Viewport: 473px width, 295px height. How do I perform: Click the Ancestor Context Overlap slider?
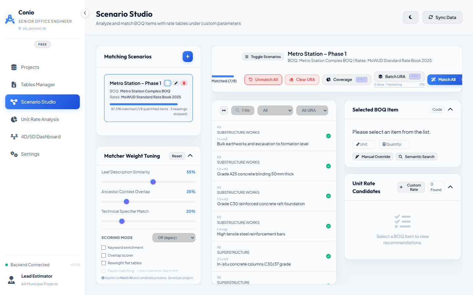tap(148, 202)
